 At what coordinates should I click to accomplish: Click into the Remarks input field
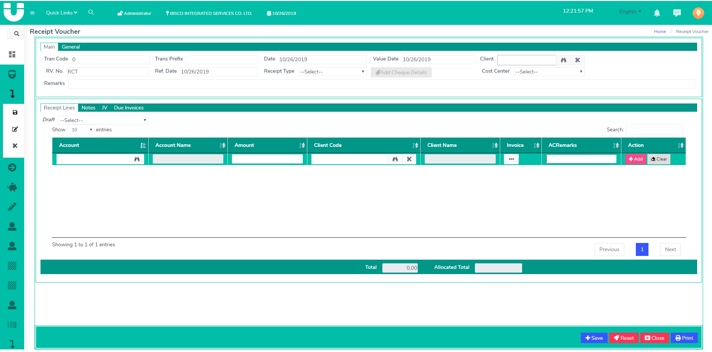coord(381,84)
